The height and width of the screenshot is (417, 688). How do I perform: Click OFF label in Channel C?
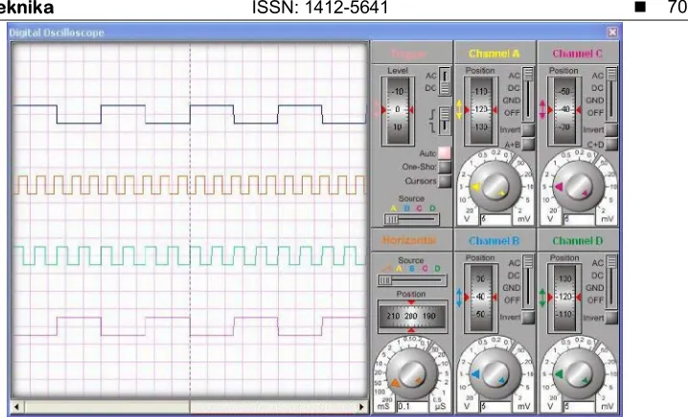click(595, 113)
